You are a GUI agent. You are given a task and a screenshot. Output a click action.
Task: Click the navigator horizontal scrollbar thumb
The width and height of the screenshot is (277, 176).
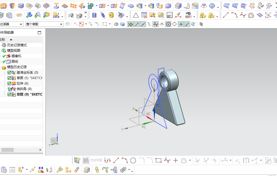pyautogui.click(x=7, y=150)
